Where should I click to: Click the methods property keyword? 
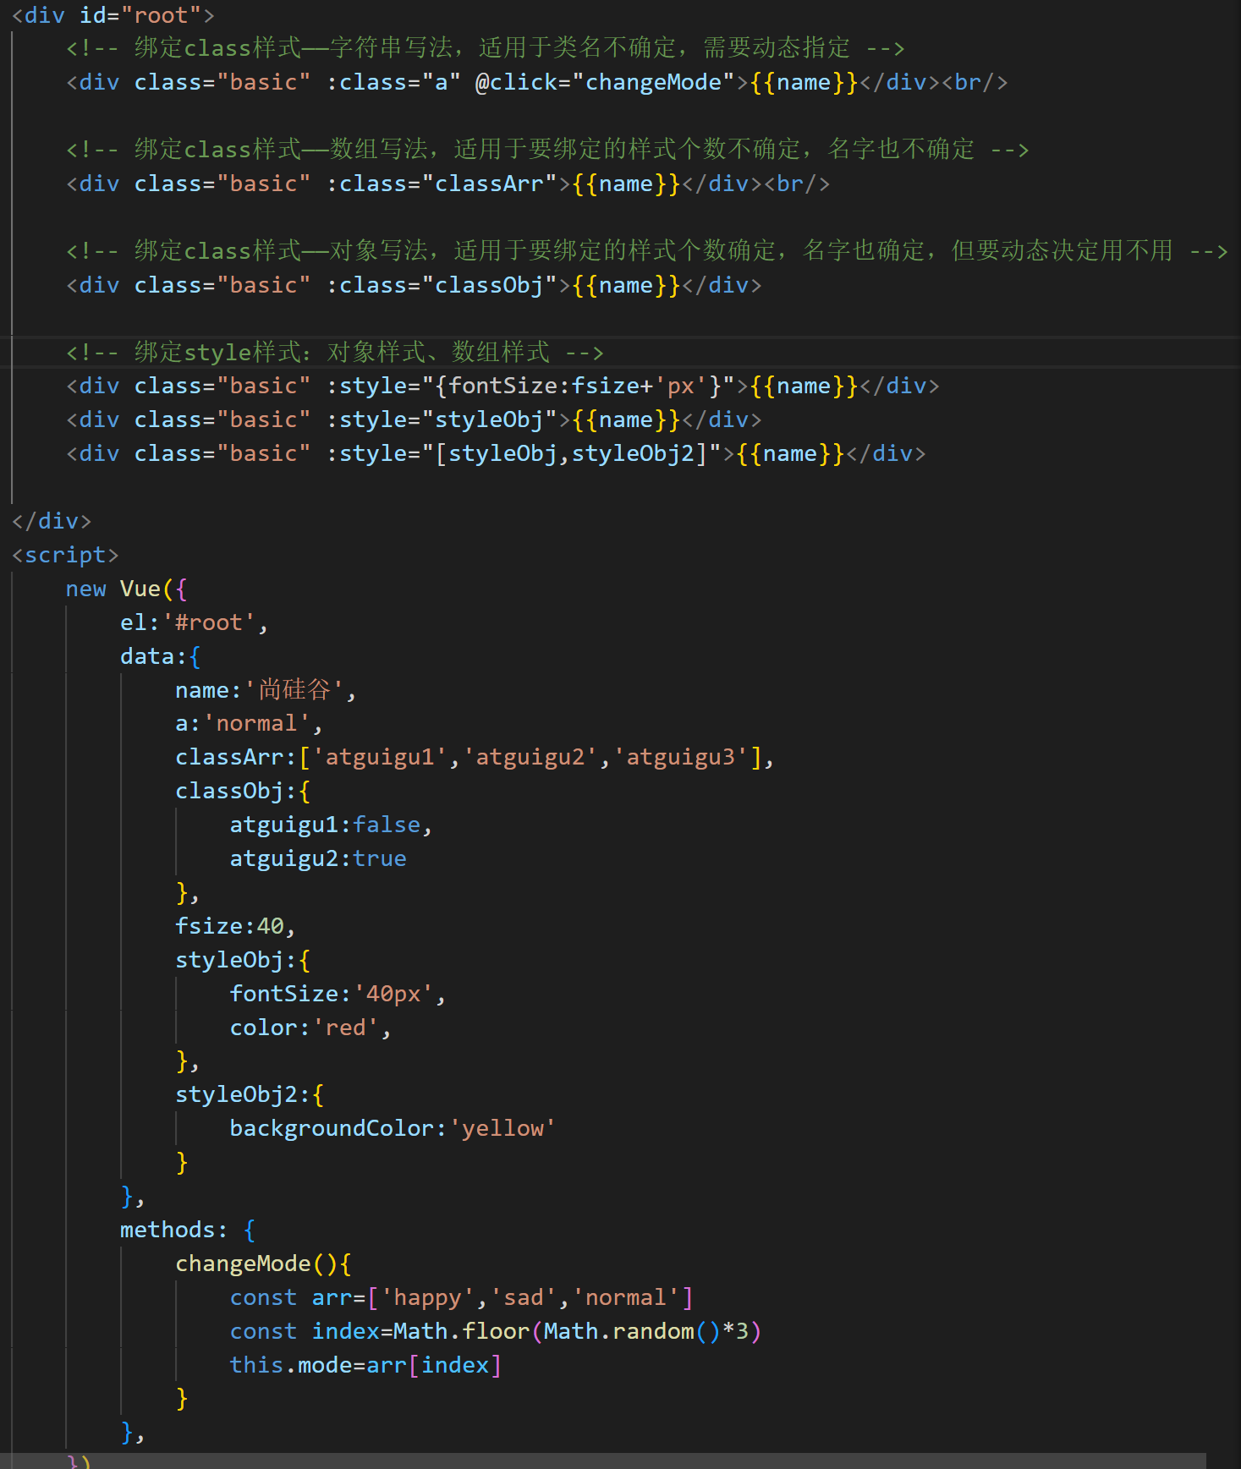click(167, 1230)
